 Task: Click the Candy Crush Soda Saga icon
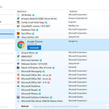(18, 22)
